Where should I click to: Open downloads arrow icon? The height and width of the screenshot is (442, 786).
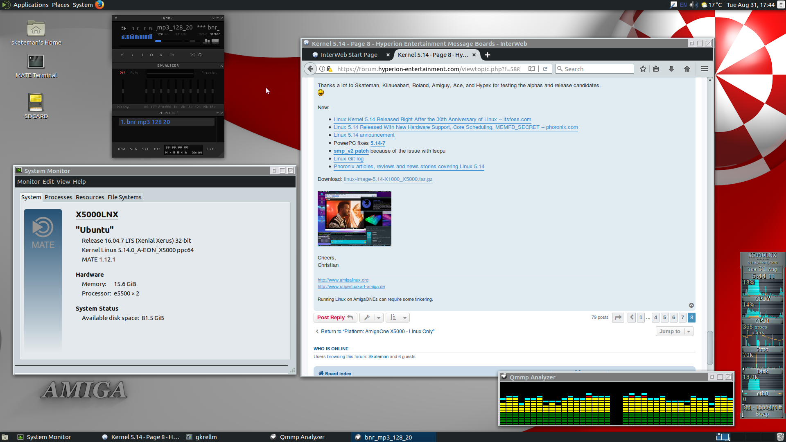(x=671, y=69)
